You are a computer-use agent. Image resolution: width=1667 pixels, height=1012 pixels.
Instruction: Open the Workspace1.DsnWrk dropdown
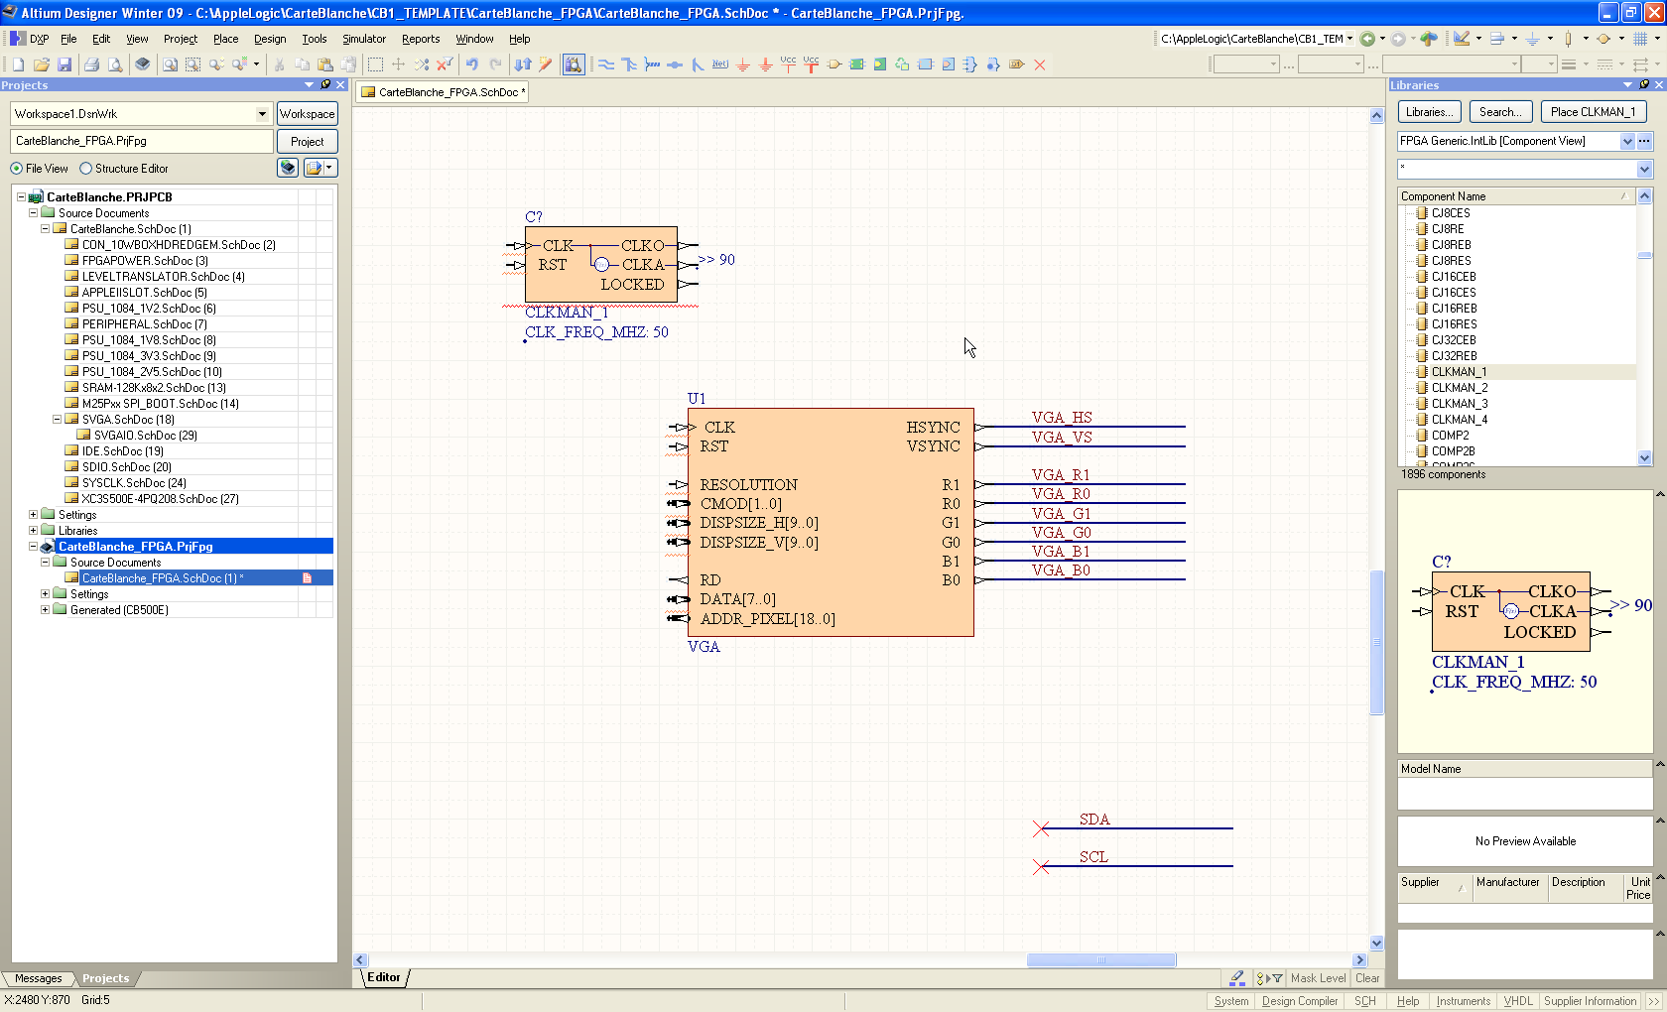point(262,114)
